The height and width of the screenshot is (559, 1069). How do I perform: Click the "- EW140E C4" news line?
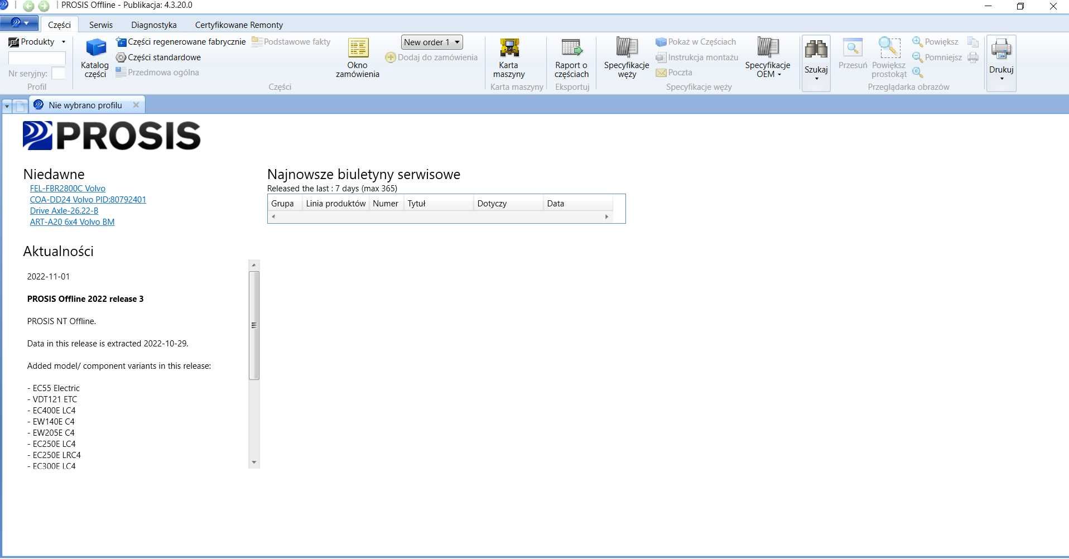51,422
